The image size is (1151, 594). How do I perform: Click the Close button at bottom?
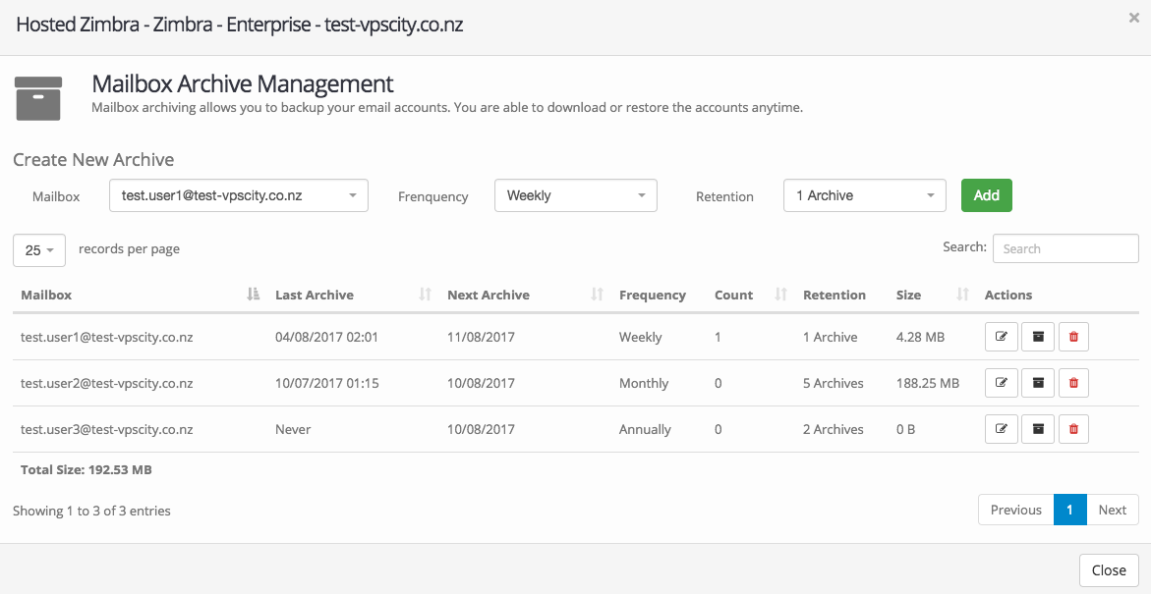[1108, 570]
